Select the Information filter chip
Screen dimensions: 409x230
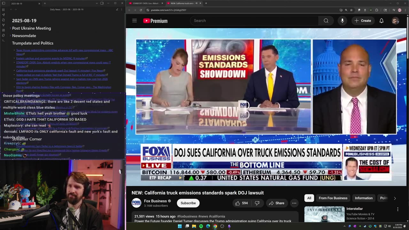coord(364,198)
